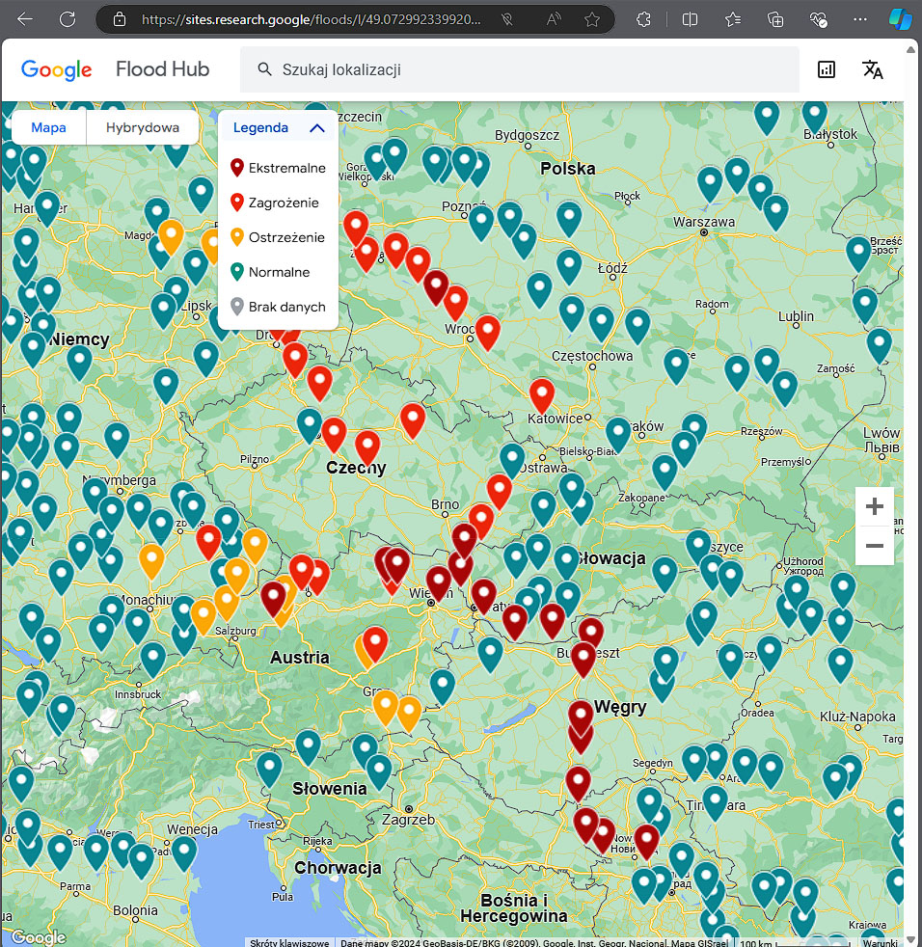
Task: Click the Google watermark logo on the map
Action: (39, 936)
